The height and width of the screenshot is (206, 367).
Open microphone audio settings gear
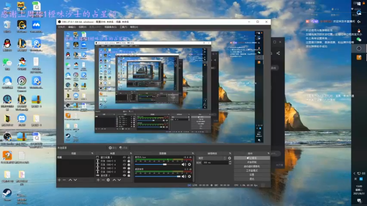coord(189,164)
